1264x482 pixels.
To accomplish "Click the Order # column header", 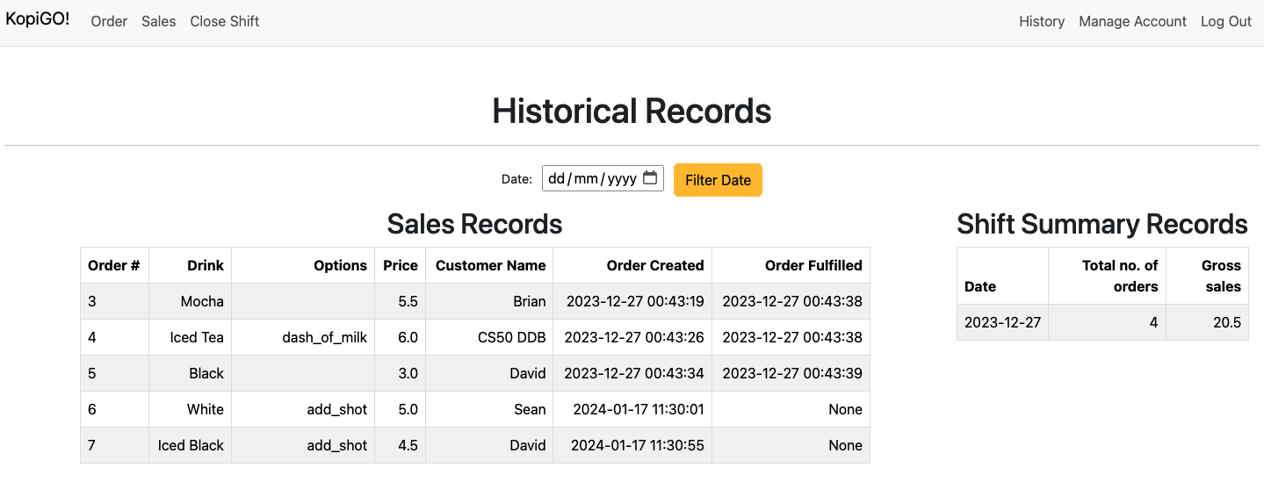I will (x=114, y=265).
